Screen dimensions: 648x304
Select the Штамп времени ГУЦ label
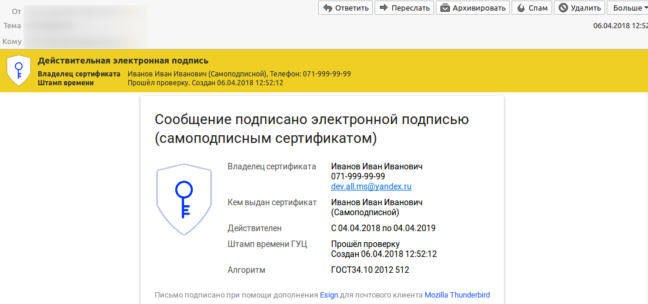[268, 243]
